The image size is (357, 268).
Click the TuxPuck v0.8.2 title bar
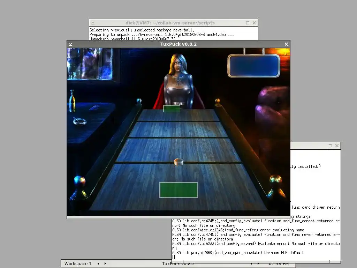pyautogui.click(x=178, y=44)
